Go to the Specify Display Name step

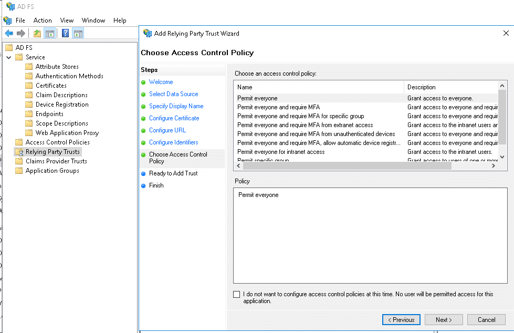(176, 106)
